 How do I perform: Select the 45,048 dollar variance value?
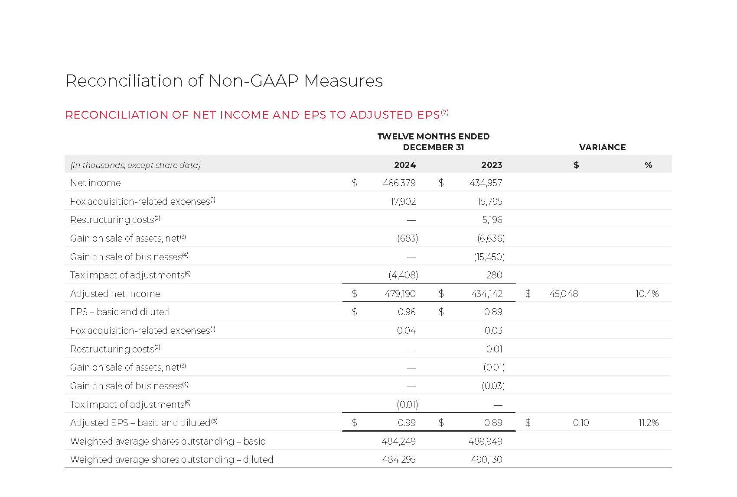pyautogui.click(x=563, y=294)
